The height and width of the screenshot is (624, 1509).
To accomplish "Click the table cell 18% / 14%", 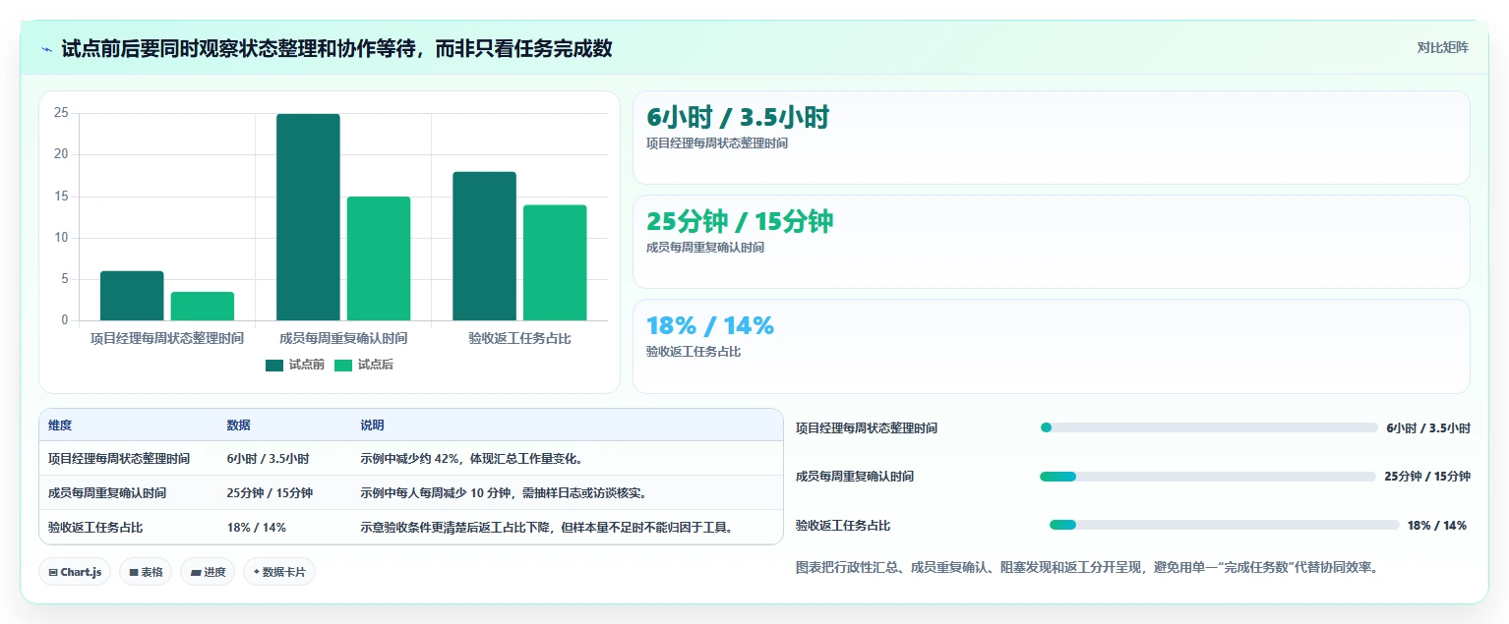I will 257,528.
